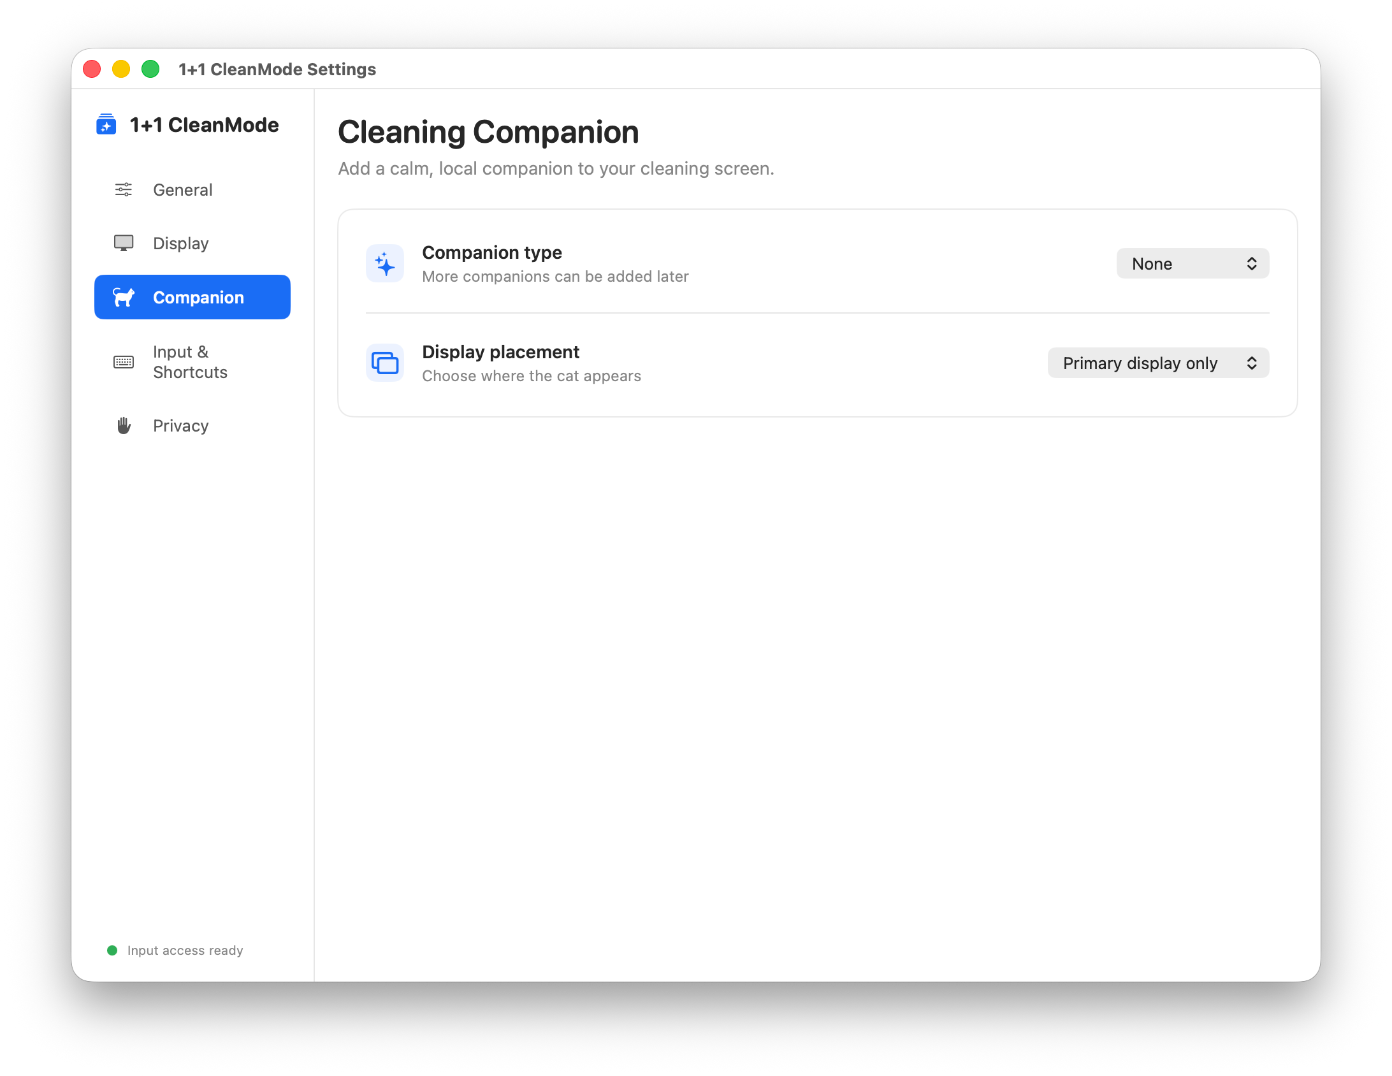Image resolution: width=1392 pixels, height=1076 pixels.
Task: Go to the Display settings section
Action: (192, 243)
